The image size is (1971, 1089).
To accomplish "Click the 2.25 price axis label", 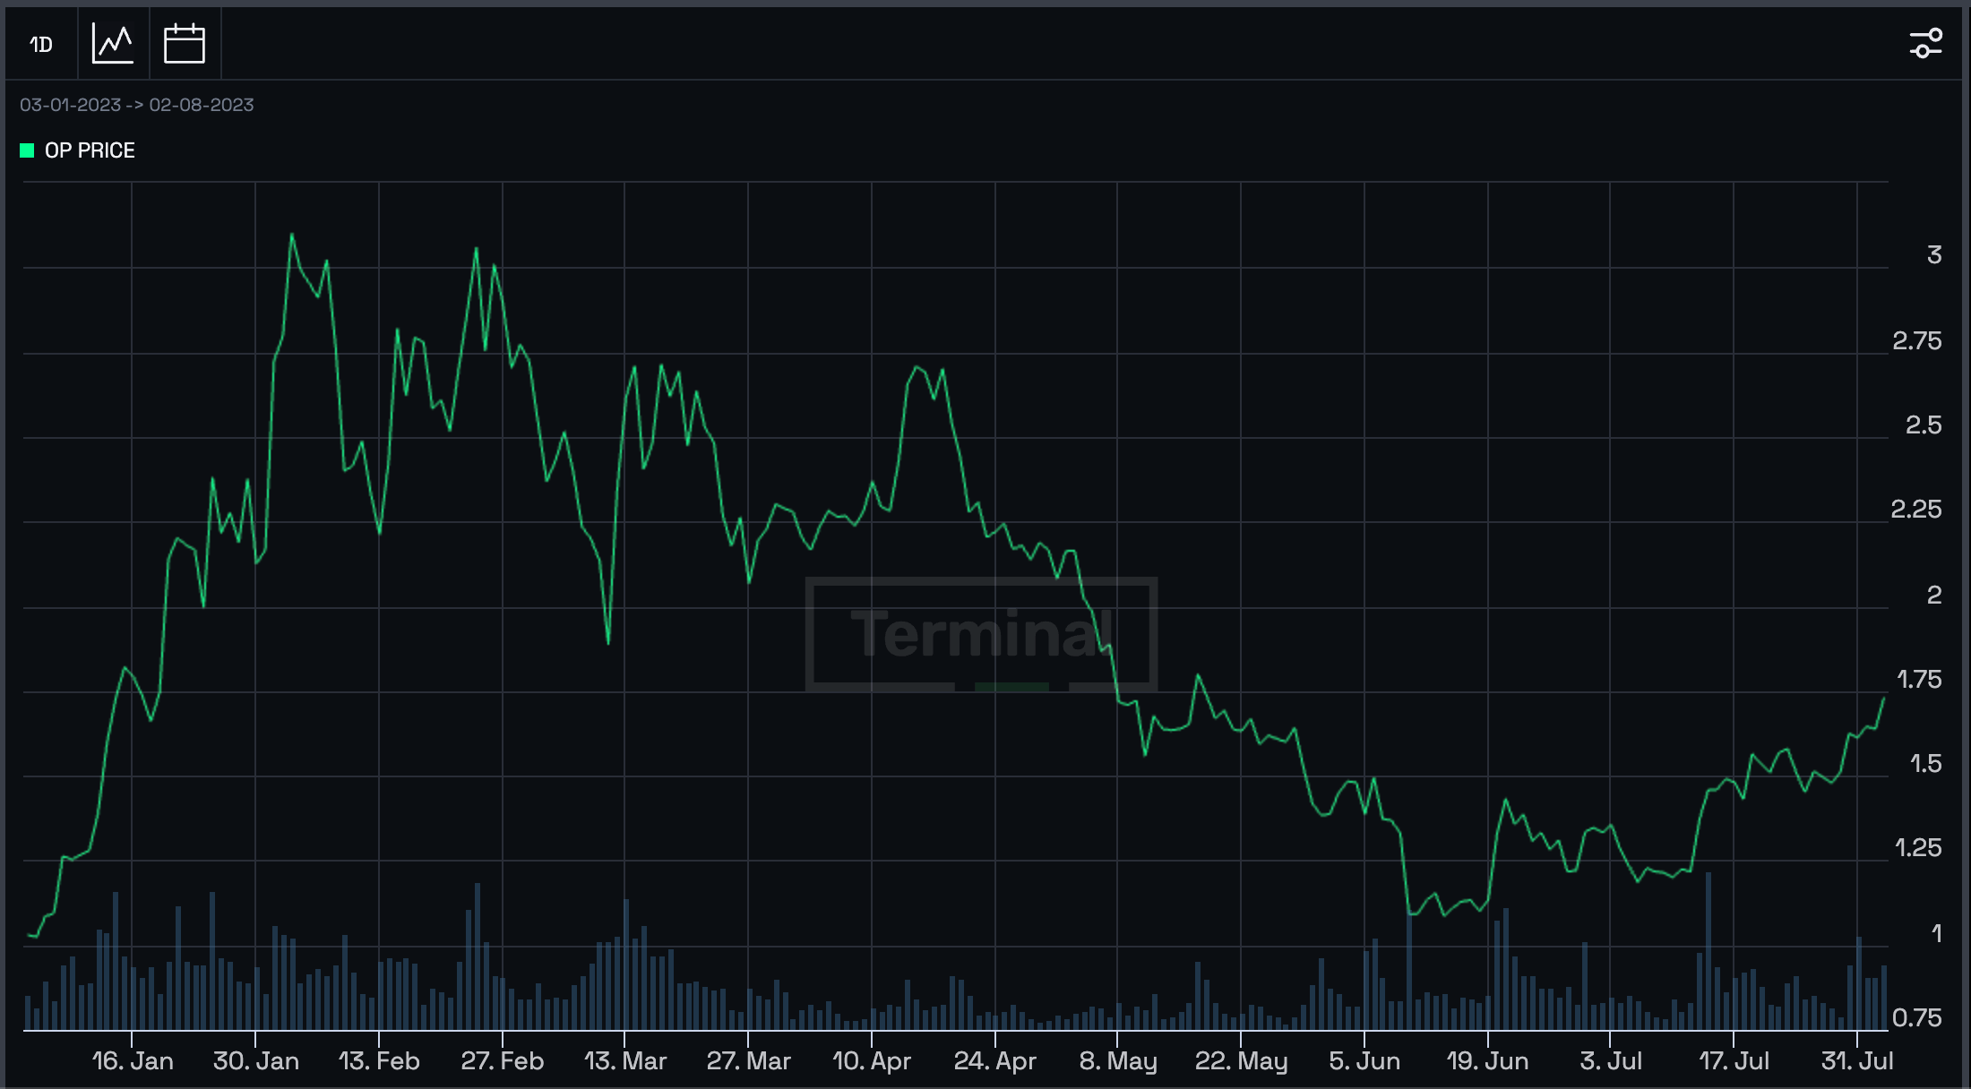I will click(1916, 509).
